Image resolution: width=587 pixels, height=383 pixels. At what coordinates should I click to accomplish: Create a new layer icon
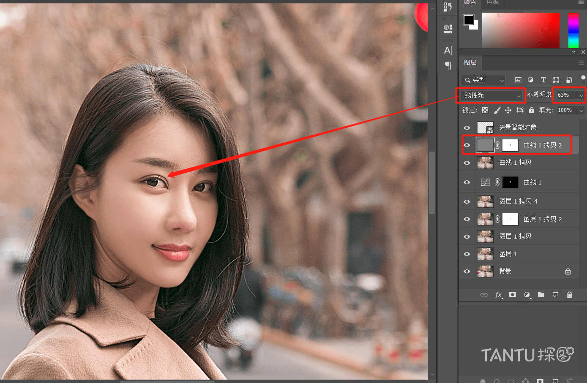coord(555,295)
